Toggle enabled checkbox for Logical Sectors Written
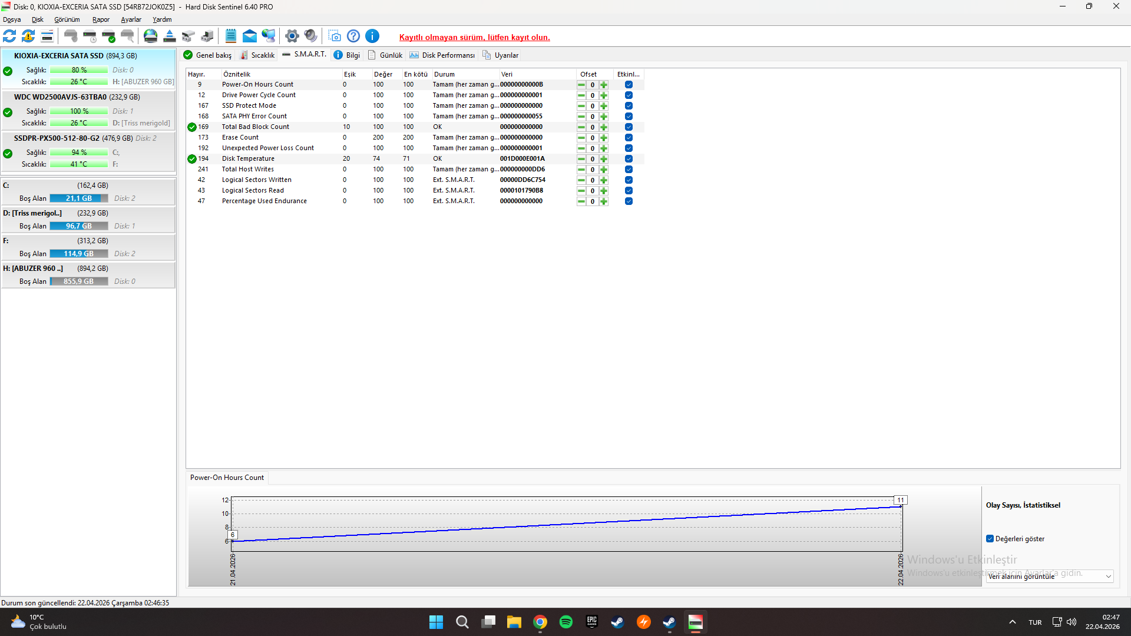 click(629, 180)
